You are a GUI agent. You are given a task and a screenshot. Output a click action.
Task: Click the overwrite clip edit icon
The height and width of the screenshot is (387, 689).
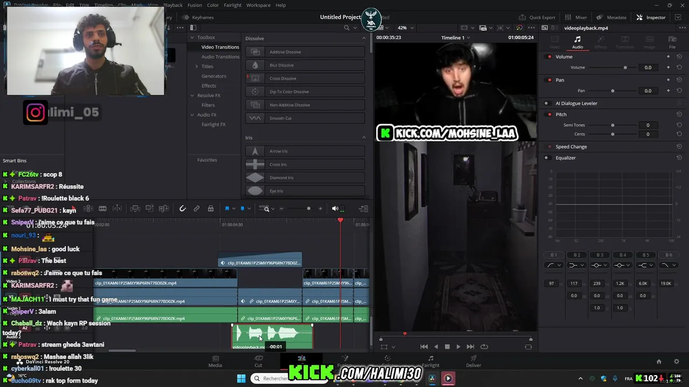(150, 209)
